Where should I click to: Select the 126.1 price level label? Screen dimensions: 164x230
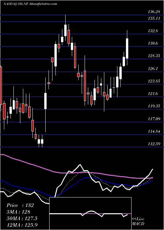tap(153, 68)
